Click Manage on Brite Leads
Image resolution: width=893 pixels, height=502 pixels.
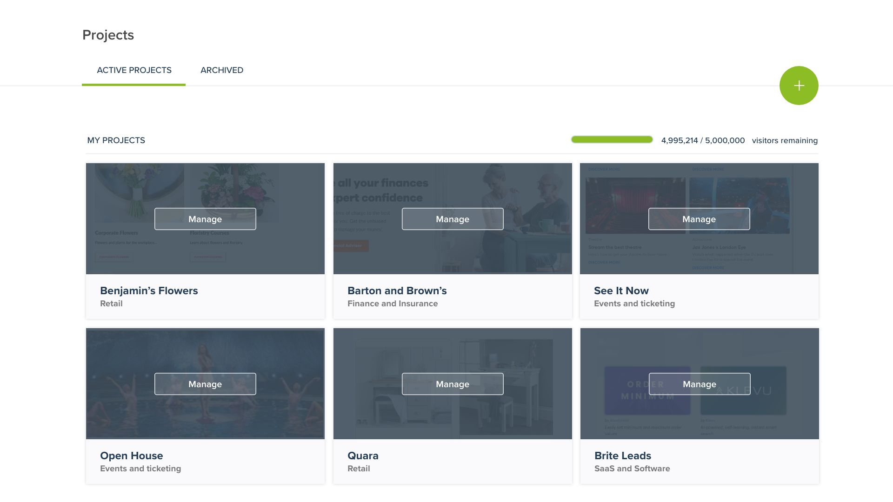click(699, 384)
